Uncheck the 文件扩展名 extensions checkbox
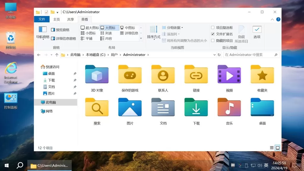 coord(213,34)
